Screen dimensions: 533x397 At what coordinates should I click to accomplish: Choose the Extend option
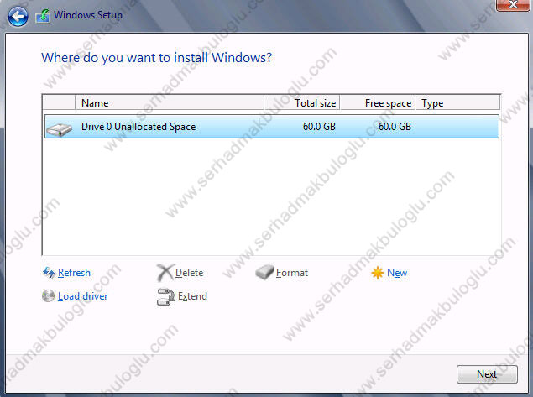(x=192, y=296)
